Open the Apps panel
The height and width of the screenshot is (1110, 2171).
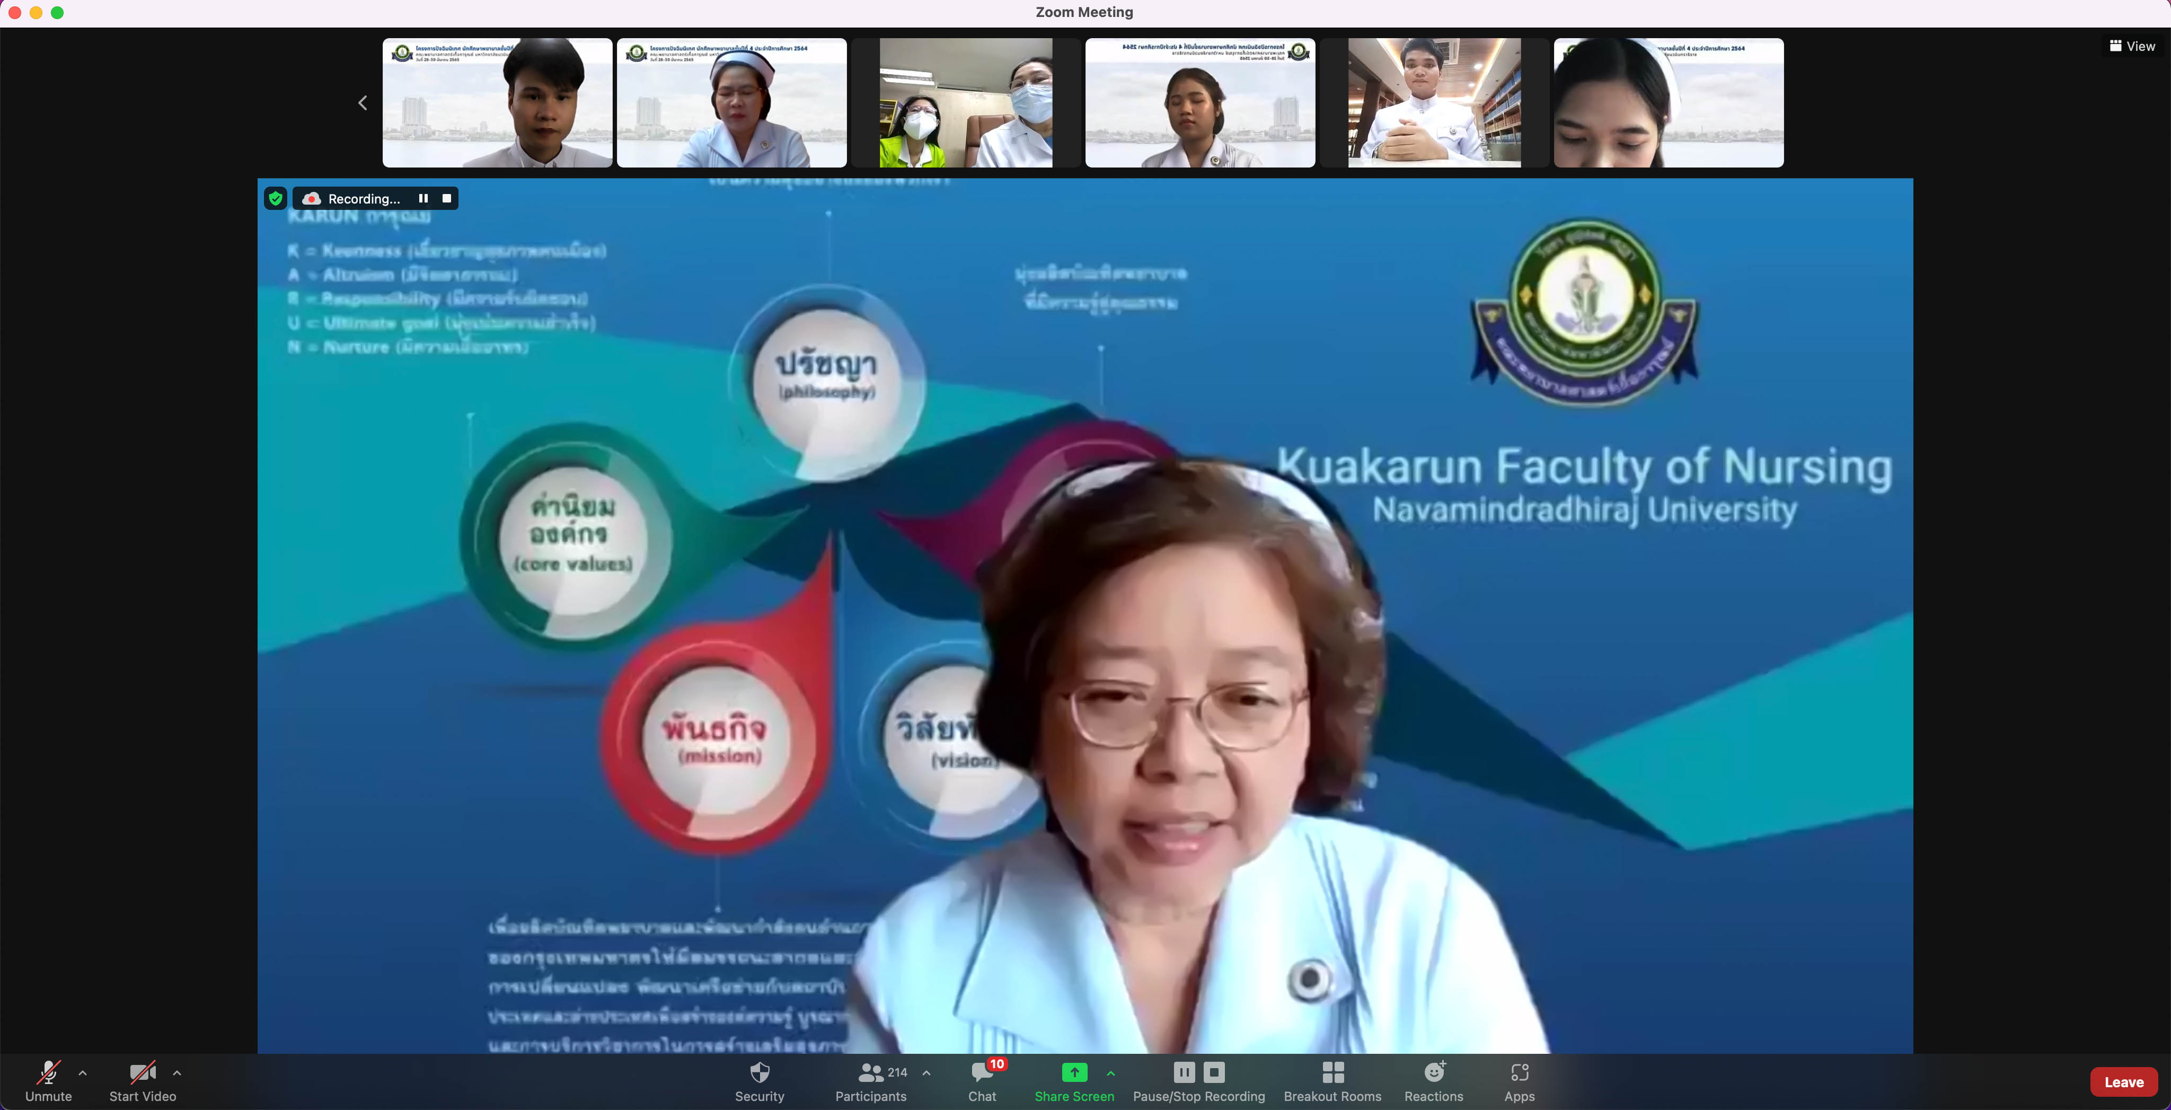pos(1520,1081)
